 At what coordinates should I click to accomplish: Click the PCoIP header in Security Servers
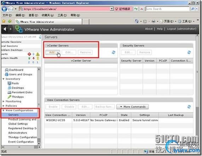coord(163,61)
